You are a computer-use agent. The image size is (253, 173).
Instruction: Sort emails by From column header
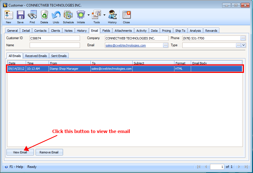pos(70,63)
